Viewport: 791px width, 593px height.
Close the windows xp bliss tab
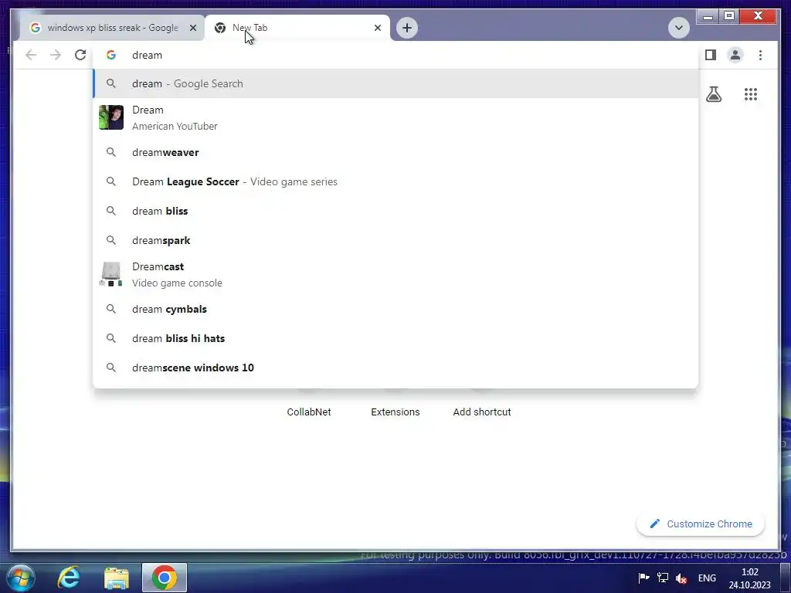[192, 28]
